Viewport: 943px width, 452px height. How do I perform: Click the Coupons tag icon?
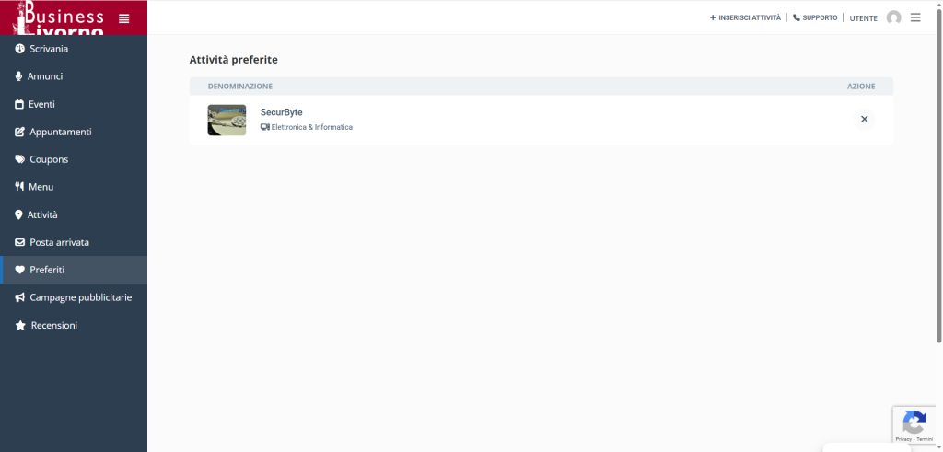(x=19, y=159)
